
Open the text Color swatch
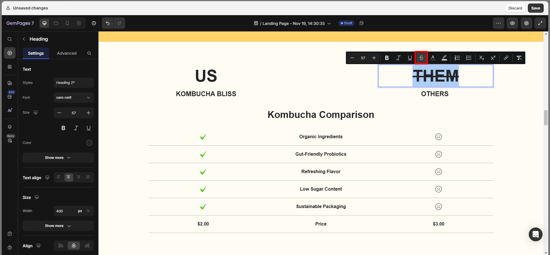pos(89,143)
